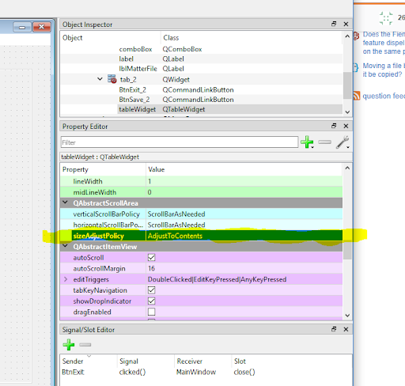
Task: Open the question feed link
Action: pos(384,96)
